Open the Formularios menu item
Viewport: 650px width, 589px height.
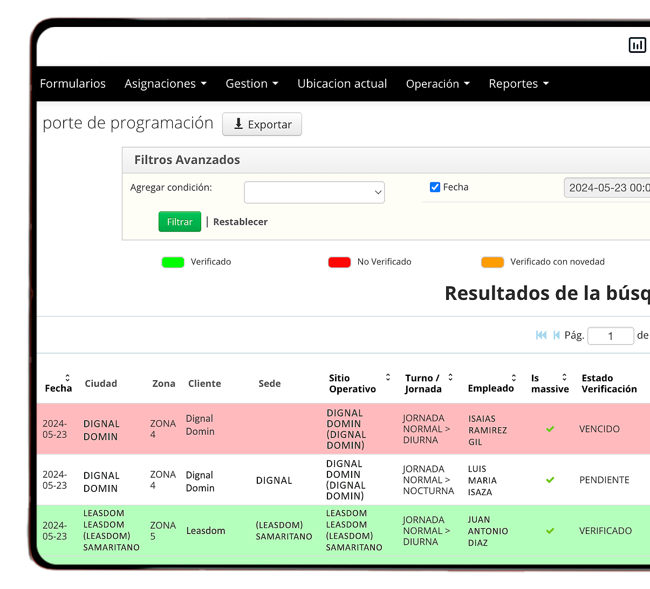73,84
